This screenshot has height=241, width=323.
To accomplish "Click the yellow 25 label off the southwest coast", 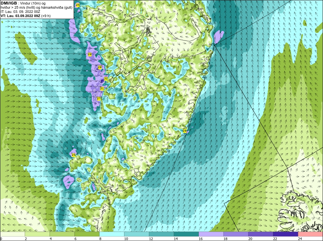I will pyautogui.click(x=74, y=155).
